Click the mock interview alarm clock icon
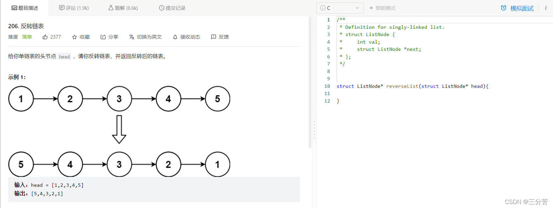The image size is (553, 208). [504, 8]
